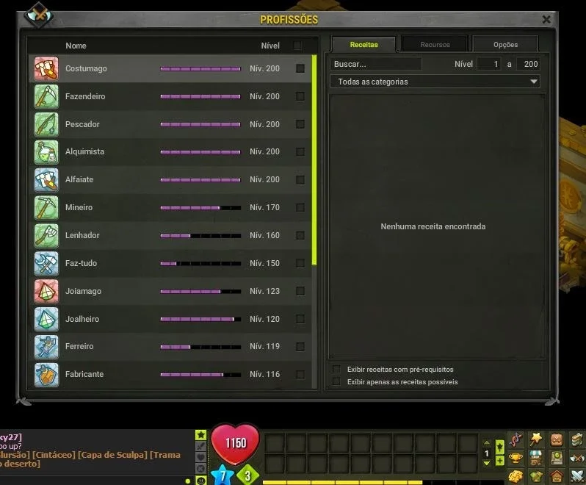
Task: Open the characteristics DNA icon
Action: [x=516, y=439]
